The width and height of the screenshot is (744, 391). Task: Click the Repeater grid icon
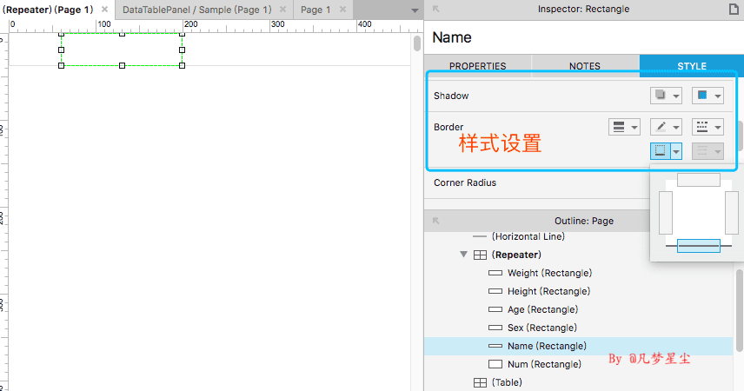coord(480,255)
